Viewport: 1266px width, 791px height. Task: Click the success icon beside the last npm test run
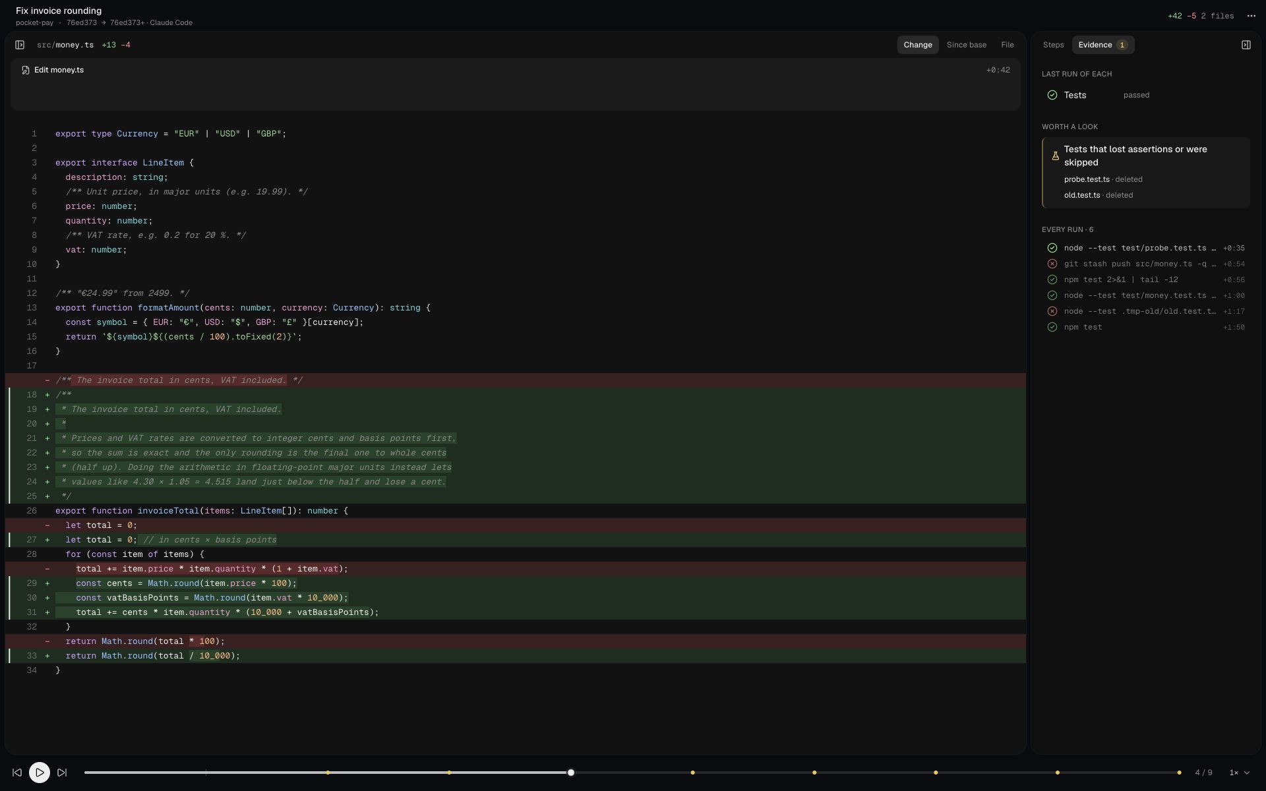(x=1052, y=327)
